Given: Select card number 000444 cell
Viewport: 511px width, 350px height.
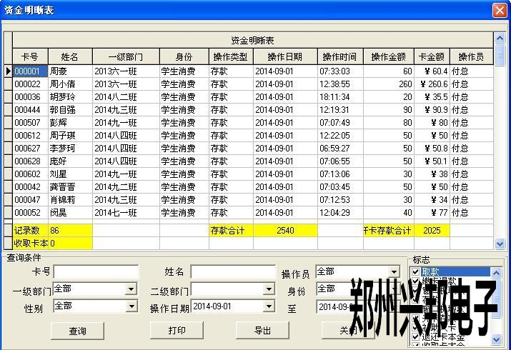Looking at the screenshot, I should [30, 110].
